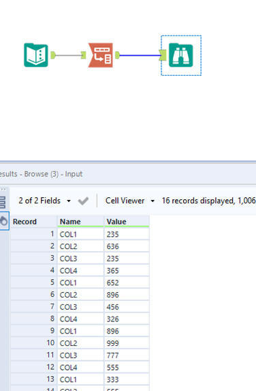This screenshot has height=391, width=256.
Task: Click the highlighted sidebar icon beside Record header
Action: 4,221
